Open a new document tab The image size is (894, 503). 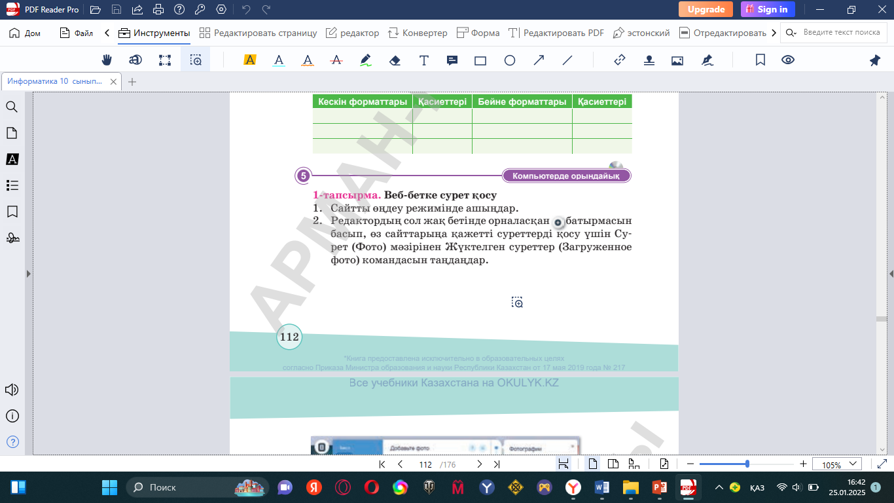coord(132,82)
